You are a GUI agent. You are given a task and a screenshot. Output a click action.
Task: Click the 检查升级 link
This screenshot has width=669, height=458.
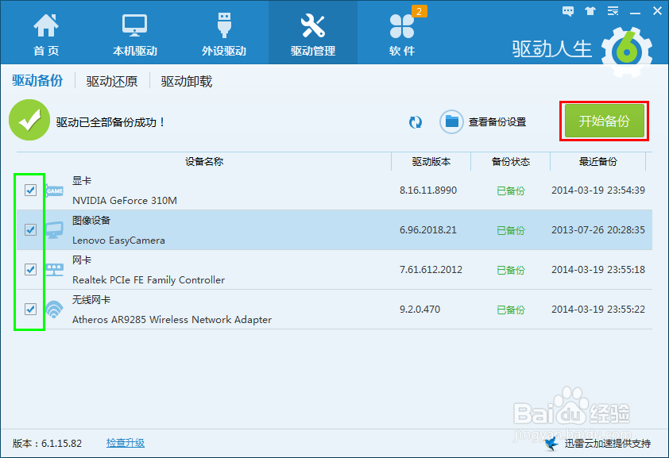point(126,443)
